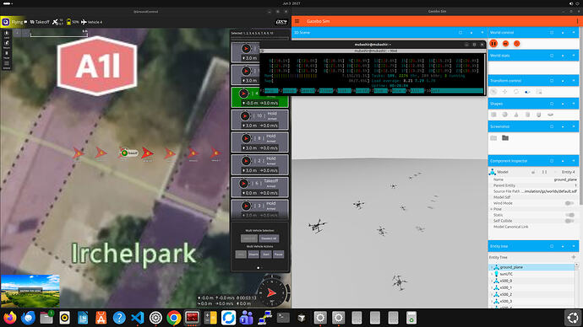Select the vehicle 10 Hold card
Screen dimensions: 583x327
259,120
